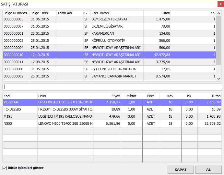Click the Fiyatı column header
The width and height of the screenshot is (224, 175).
pos(107,96)
